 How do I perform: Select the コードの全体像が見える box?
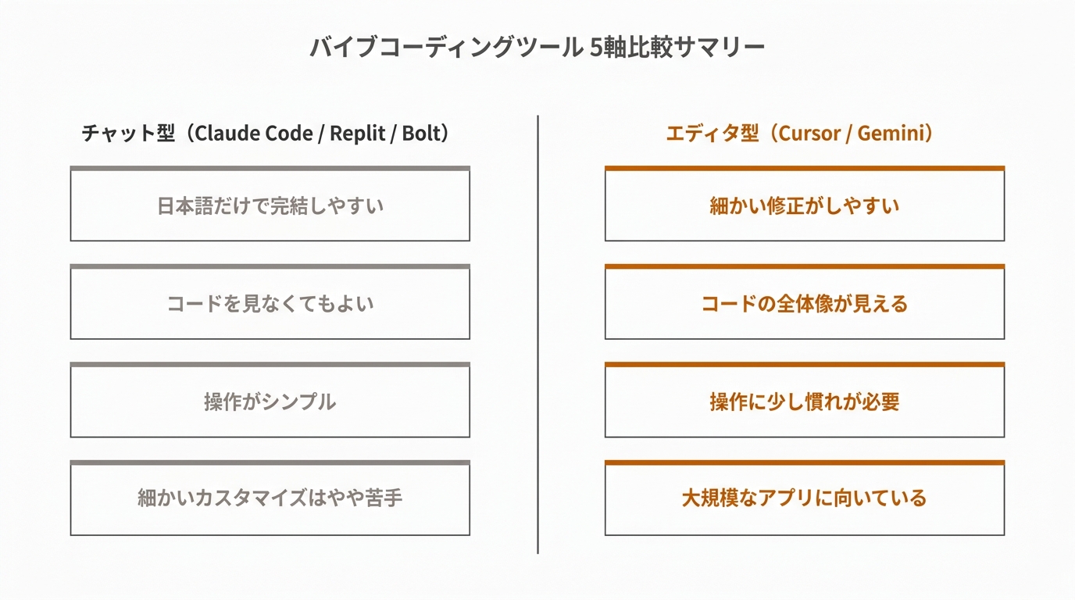[x=804, y=304]
